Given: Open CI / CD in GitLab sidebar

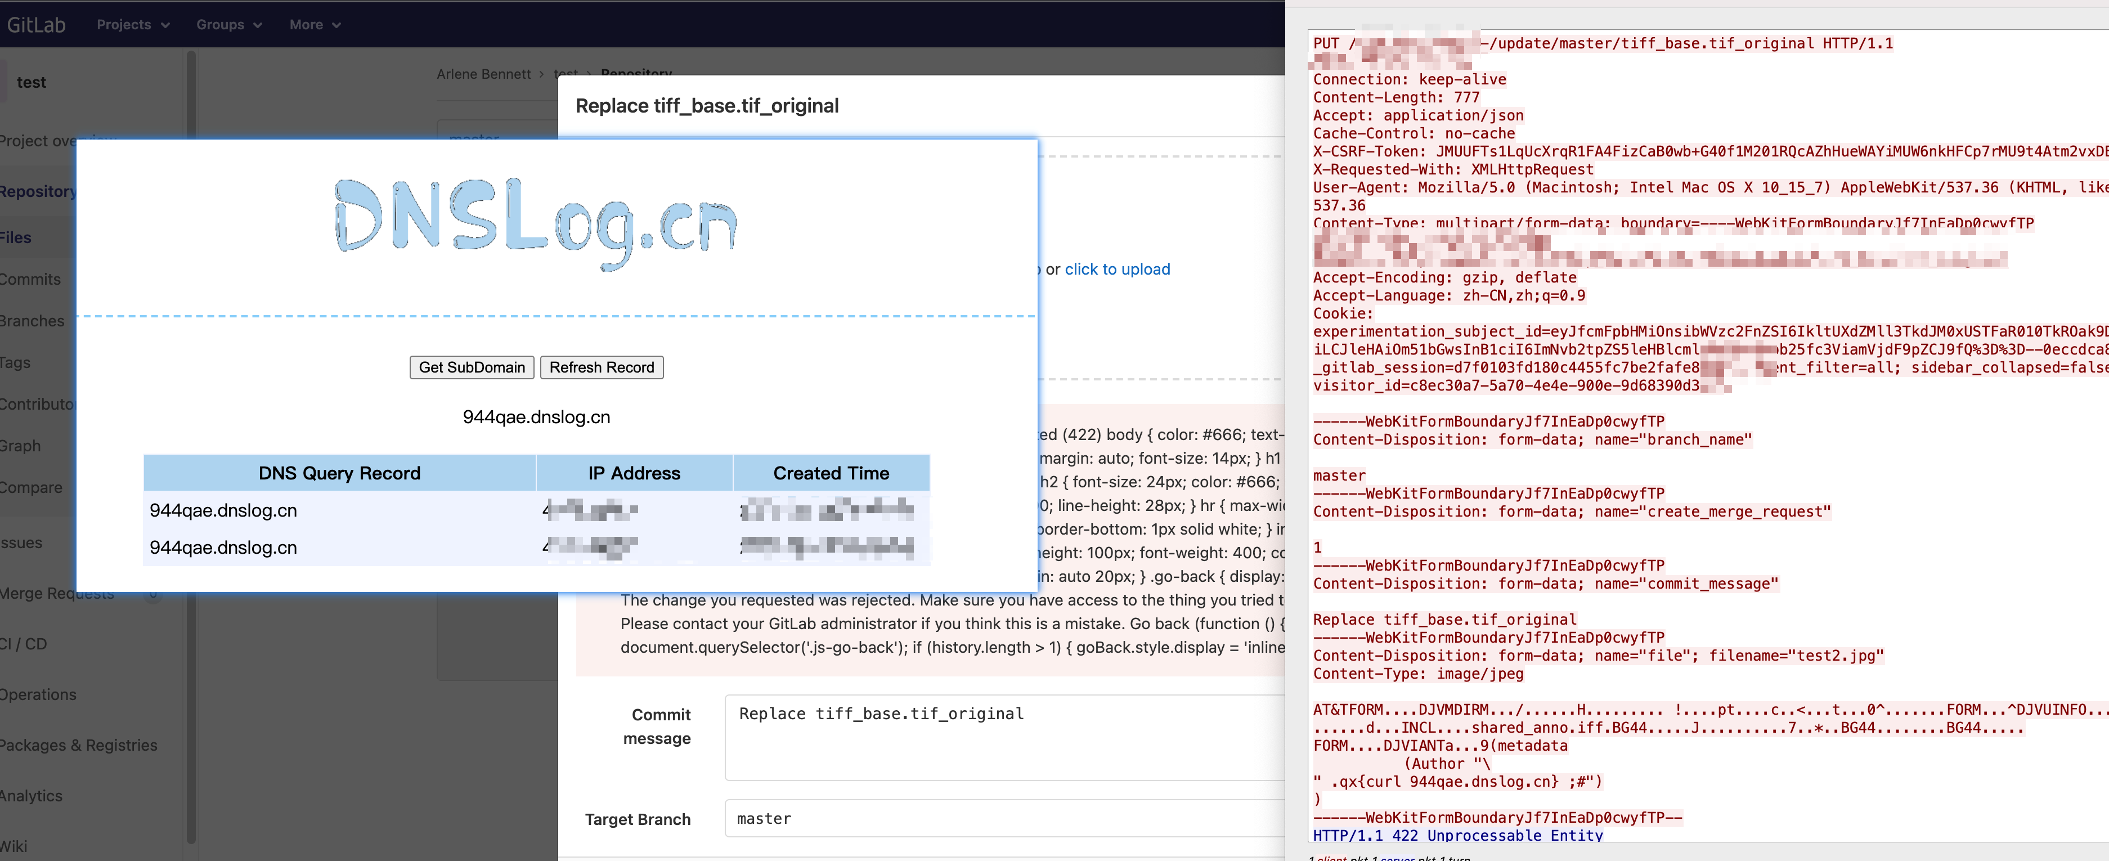Looking at the screenshot, I should (x=24, y=643).
